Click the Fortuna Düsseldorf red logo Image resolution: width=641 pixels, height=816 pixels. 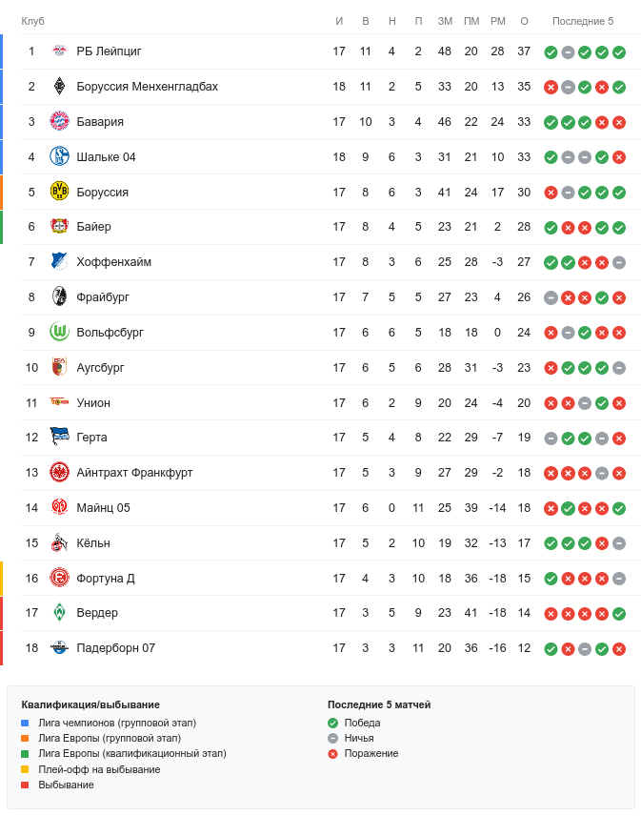60,578
